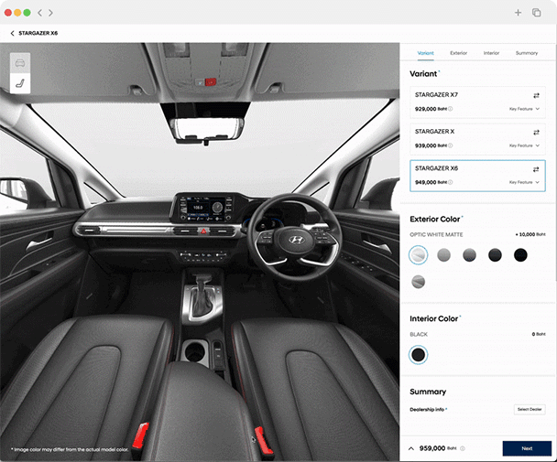The image size is (557, 462).
Task: Open the Summary tab
Action: (527, 53)
